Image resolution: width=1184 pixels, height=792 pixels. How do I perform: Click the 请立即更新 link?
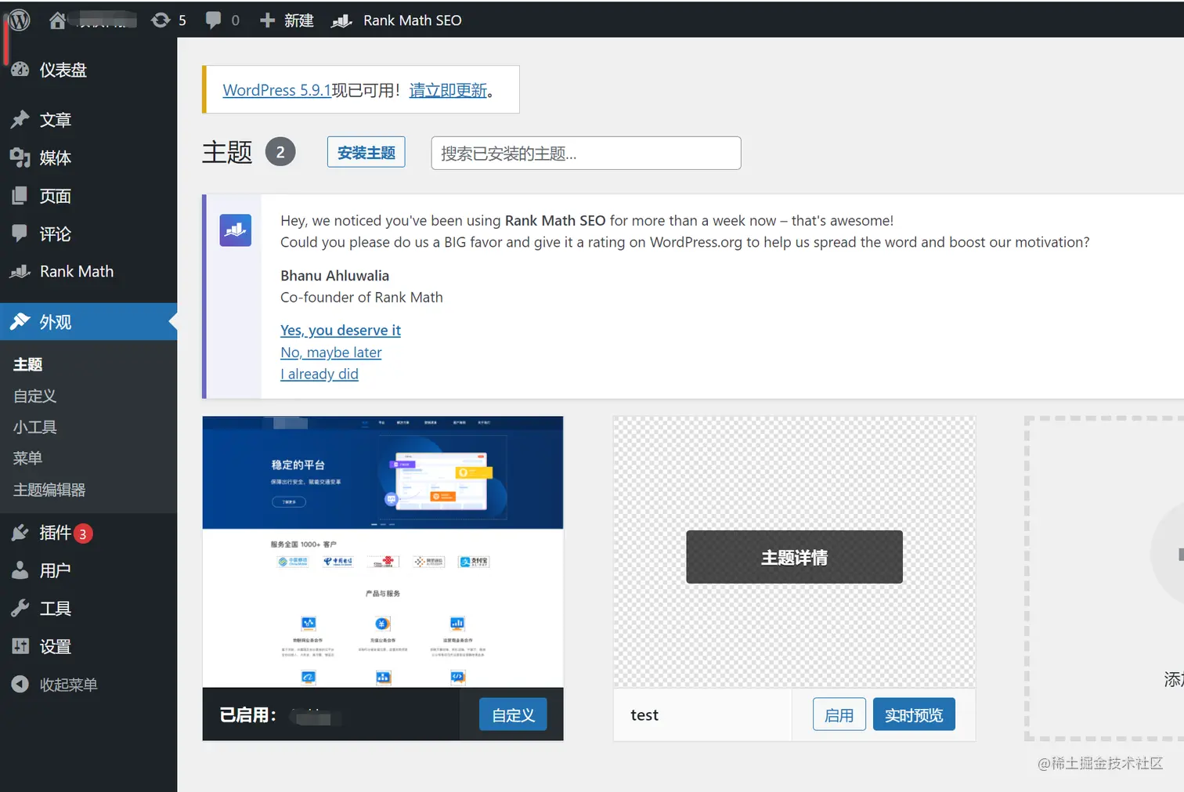pyautogui.click(x=448, y=90)
